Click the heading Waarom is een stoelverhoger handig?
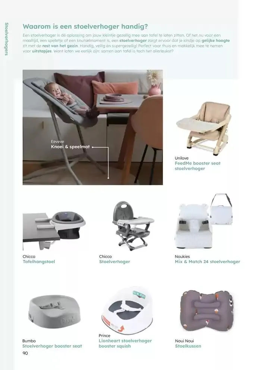The width and height of the screenshot is (261, 370). (x=85, y=27)
